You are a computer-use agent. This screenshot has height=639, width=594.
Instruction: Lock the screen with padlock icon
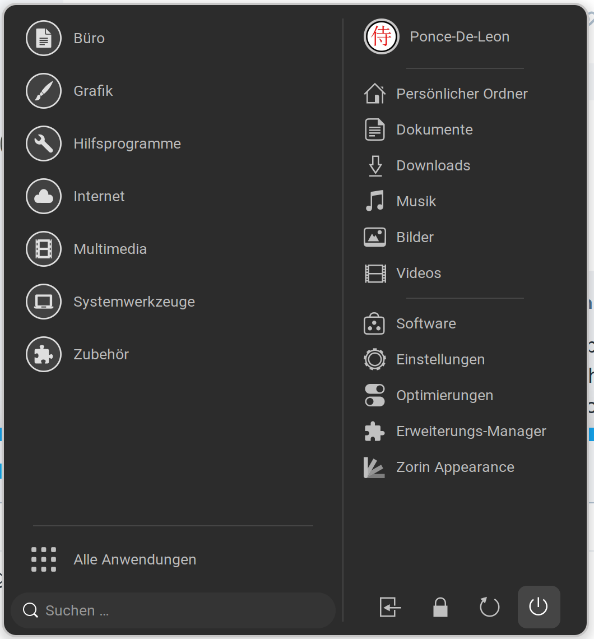click(x=440, y=607)
